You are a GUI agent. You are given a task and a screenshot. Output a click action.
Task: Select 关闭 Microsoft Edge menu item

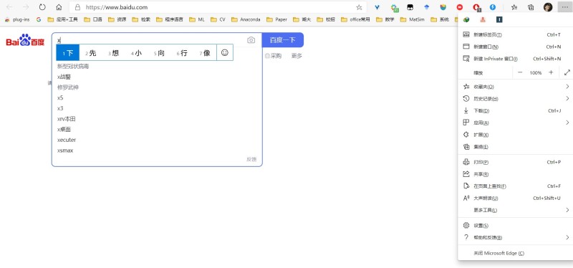tap(515, 253)
